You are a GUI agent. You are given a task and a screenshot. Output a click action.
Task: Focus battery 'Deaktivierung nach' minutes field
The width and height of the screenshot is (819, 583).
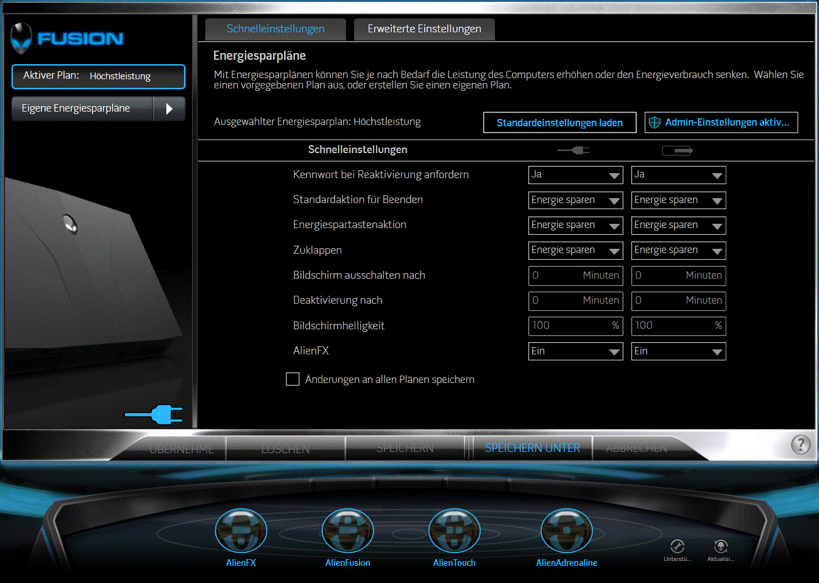[x=679, y=301]
